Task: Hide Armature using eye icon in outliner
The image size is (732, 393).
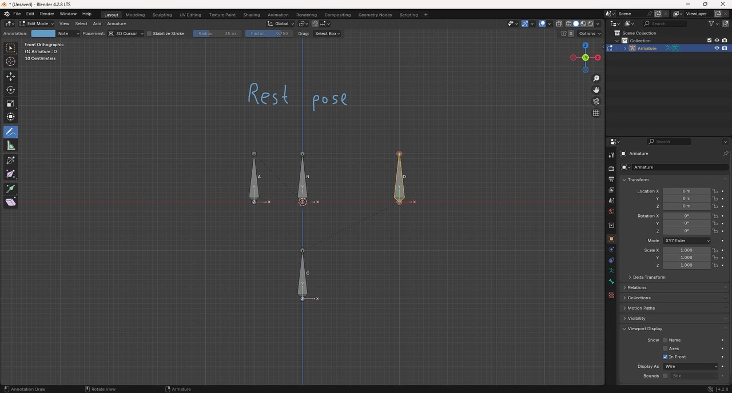Action: (x=717, y=49)
